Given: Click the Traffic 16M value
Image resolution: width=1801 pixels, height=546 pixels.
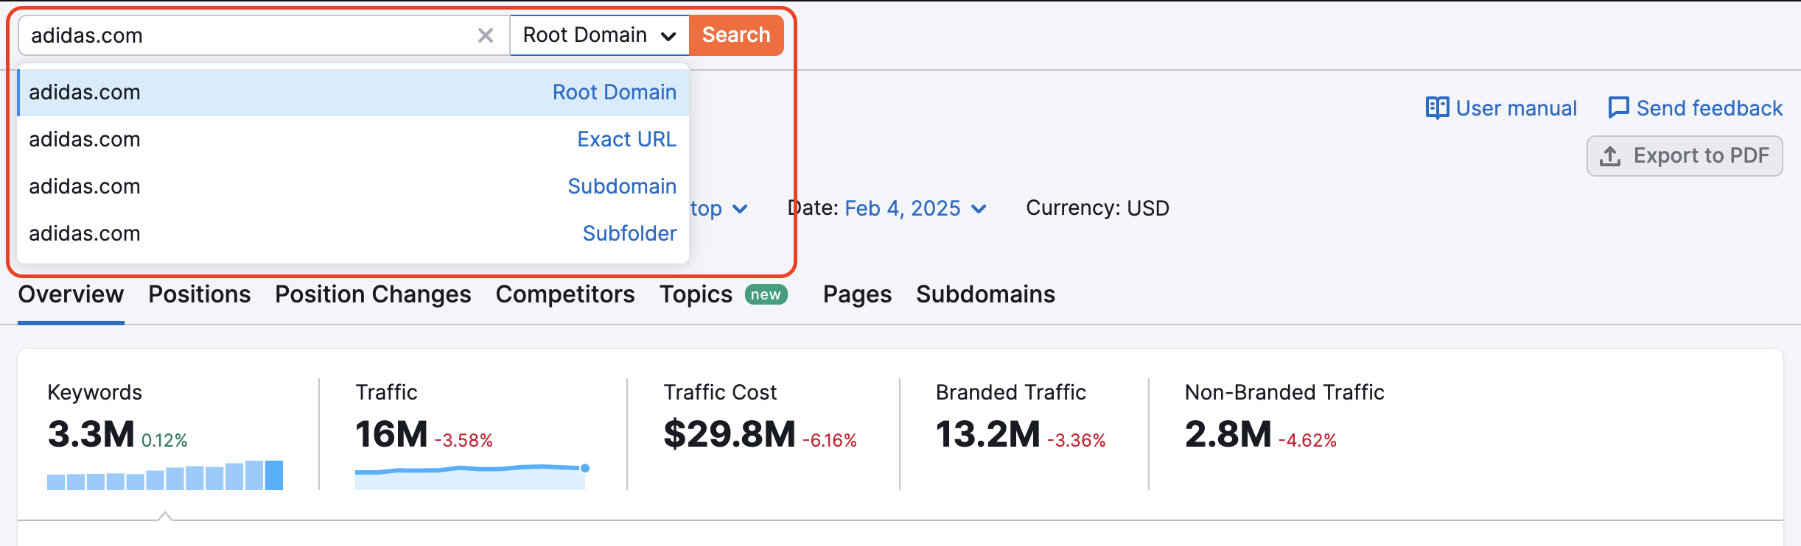Looking at the screenshot, I should pos(391,434).
